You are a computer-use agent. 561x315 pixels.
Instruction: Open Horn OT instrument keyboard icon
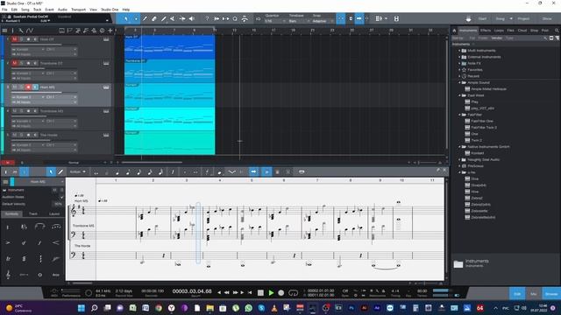pos(106,39)
